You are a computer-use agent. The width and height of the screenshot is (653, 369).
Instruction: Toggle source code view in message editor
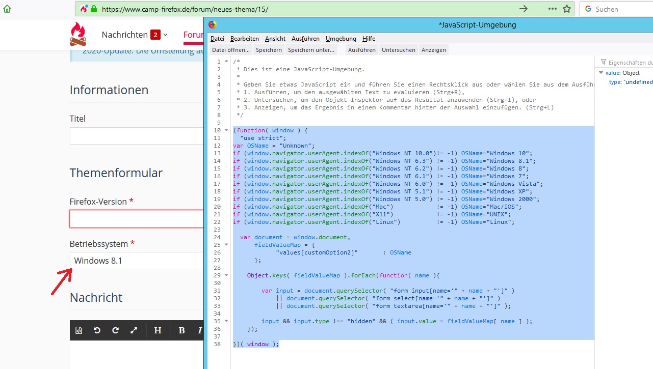[79, 330]
